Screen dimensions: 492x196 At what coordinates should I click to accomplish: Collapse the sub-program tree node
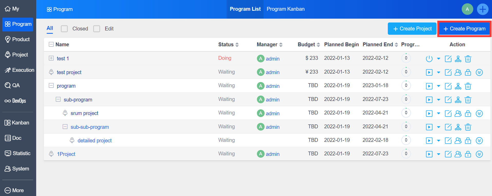(x=58, y=99)
